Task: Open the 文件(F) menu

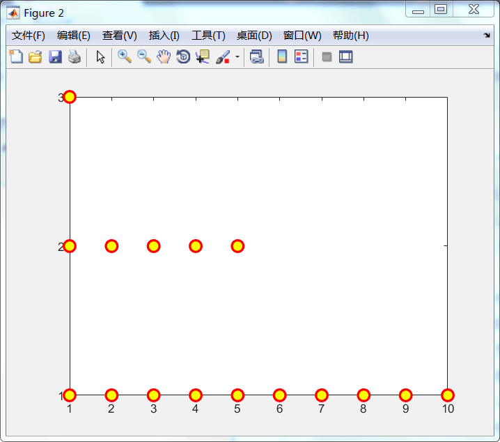Action: (x=29, y=36)
